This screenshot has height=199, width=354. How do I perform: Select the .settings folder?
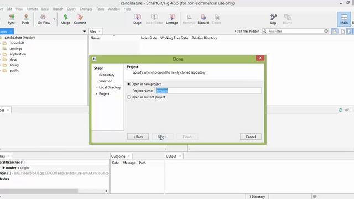[x=15, y=49]
